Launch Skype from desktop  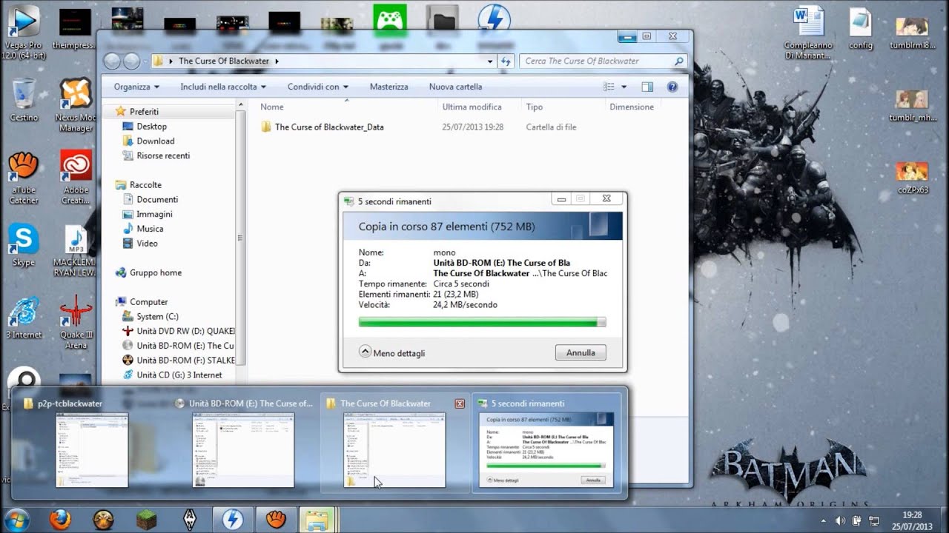pyautogui.click(x=24, y=245)
